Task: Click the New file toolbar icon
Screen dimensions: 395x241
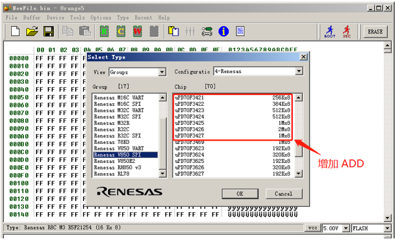Action: point(16,32)
